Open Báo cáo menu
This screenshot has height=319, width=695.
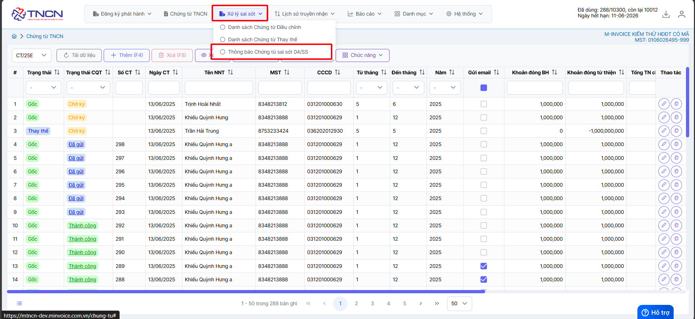(365, 14)
